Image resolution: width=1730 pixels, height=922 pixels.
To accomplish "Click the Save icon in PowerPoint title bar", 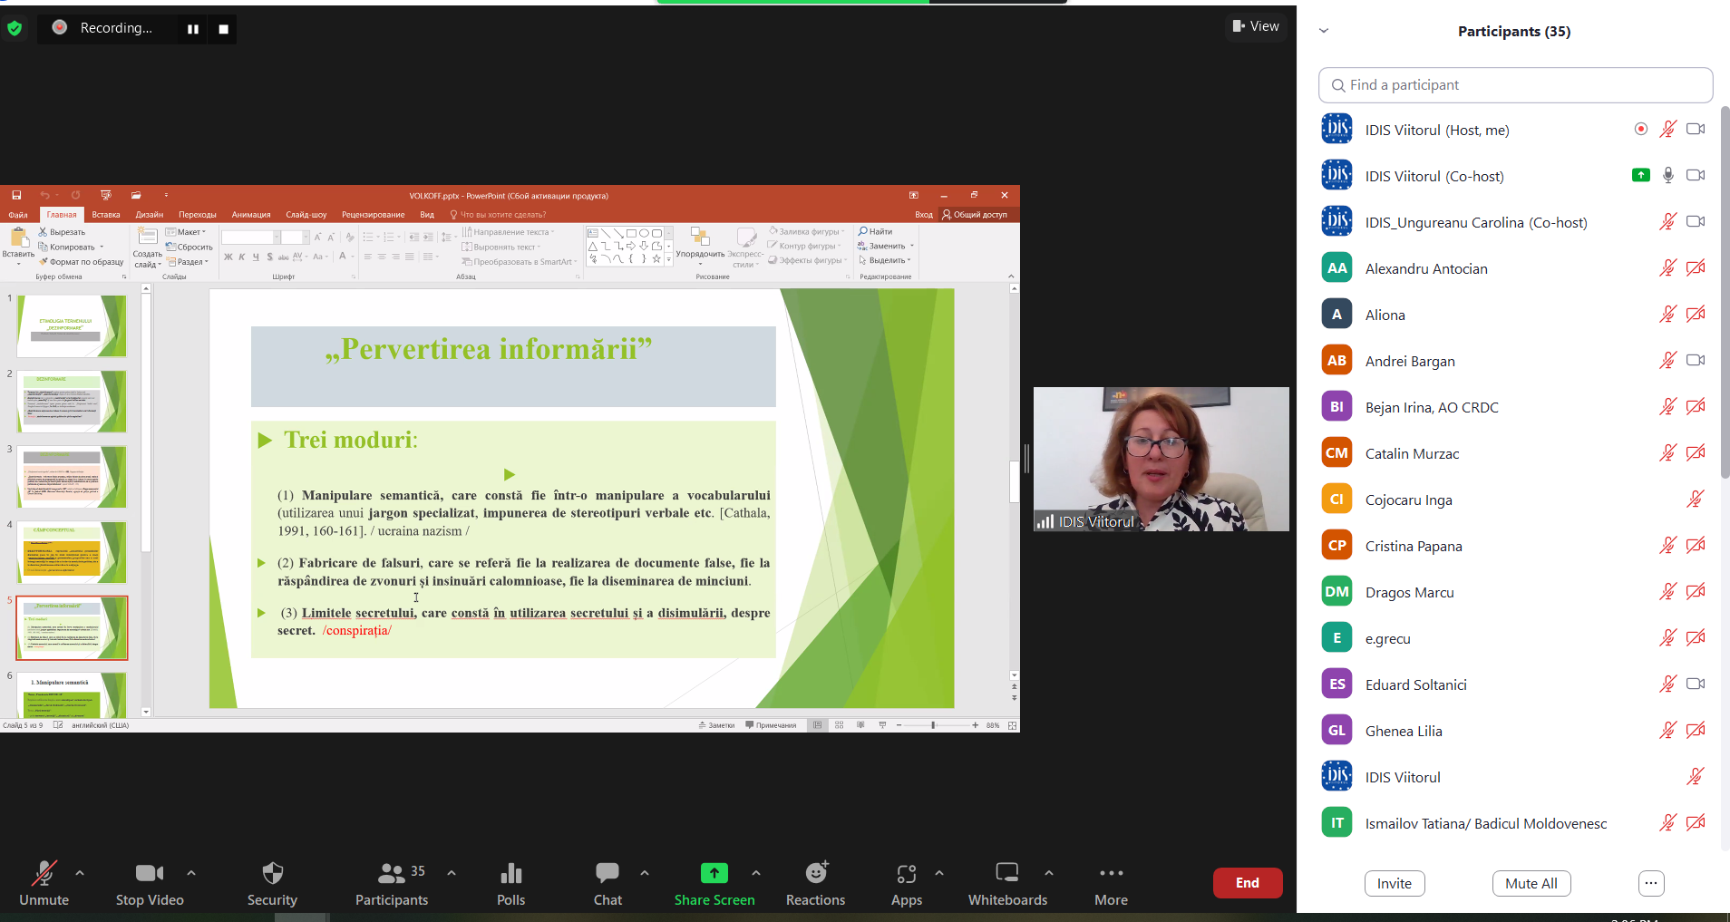I will [16, 195].
